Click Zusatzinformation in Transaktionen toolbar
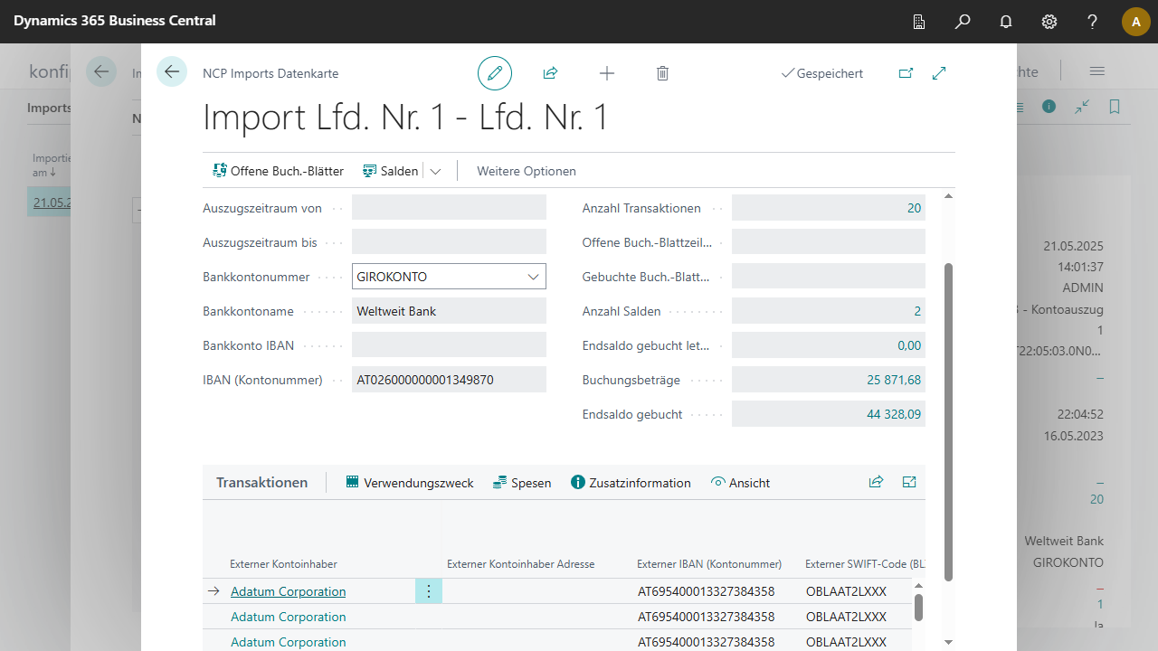The image size is (1158, 651). point(631,483)
